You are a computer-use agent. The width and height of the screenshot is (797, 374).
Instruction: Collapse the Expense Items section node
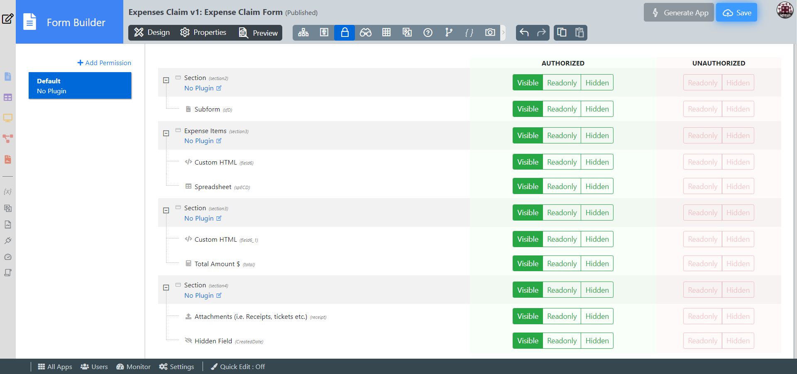tap(166, 134)
